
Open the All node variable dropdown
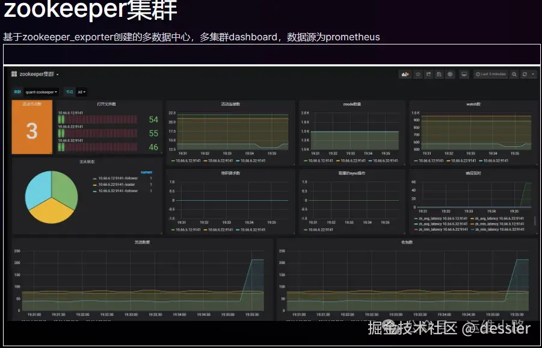tap(82, 92)
